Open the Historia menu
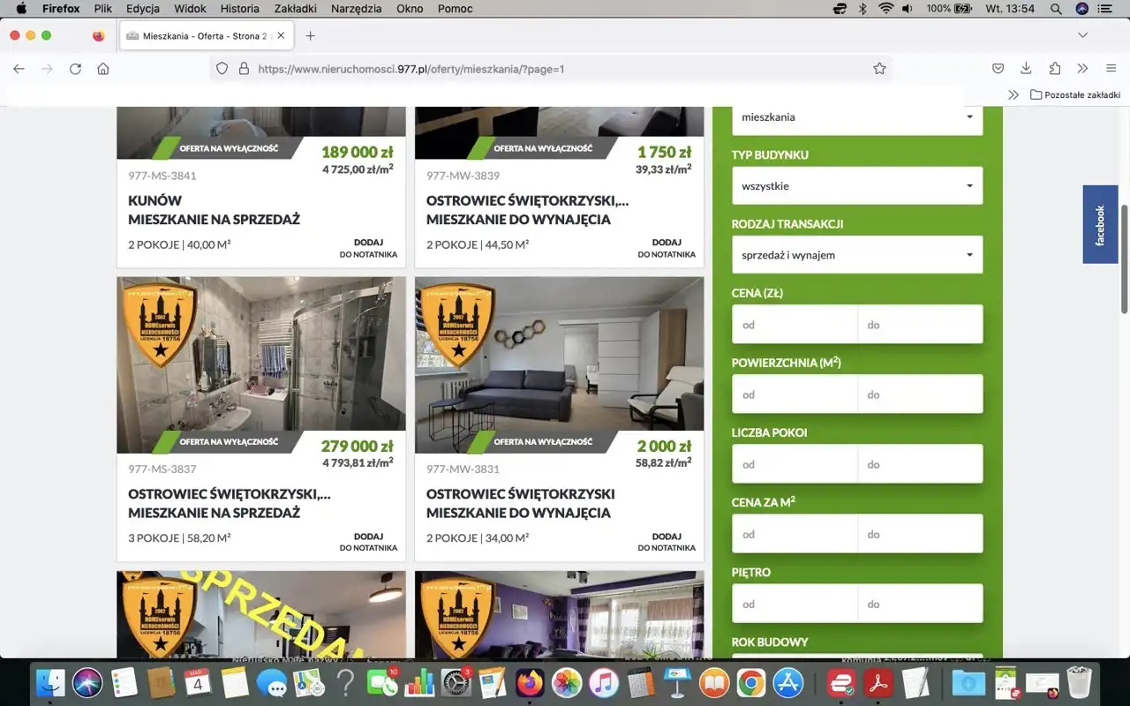Image resolution: width=1130 pixels, height=706 pixels. [x=239, y=9]
